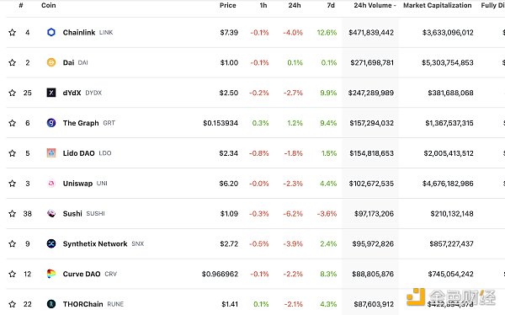The height and width of the screenshot is (315, 505).
Task: Sort by 24h Volume column header
Action: click(x=375, y=5)
